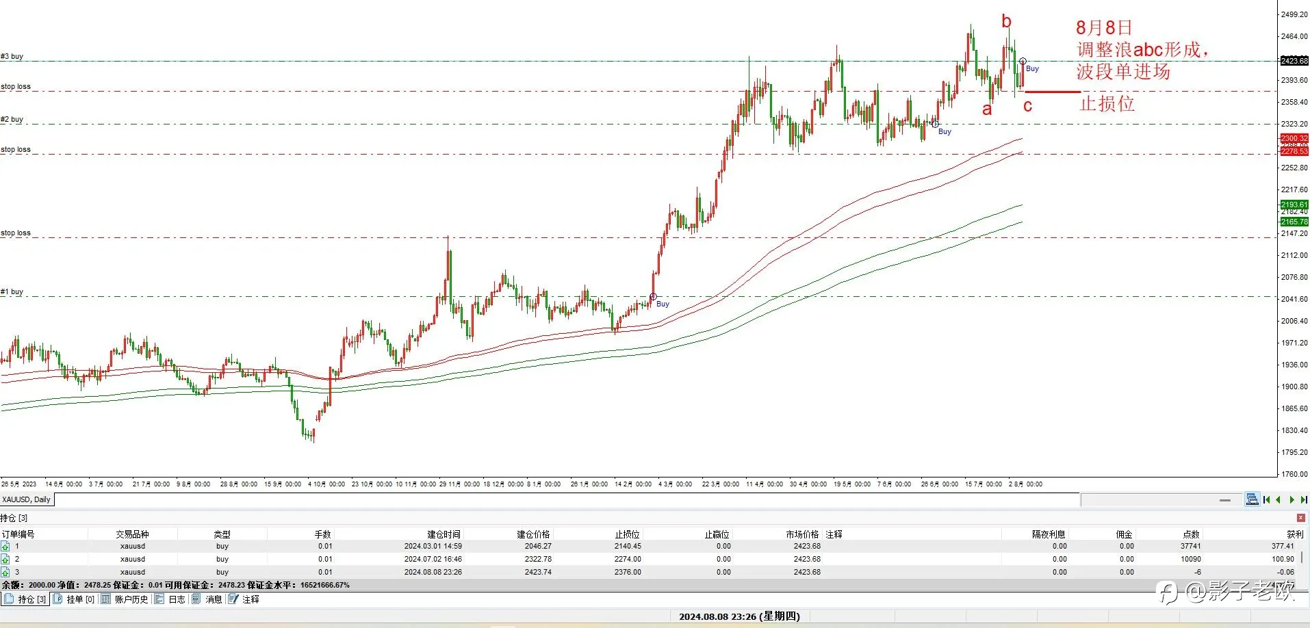
Task: Open the 注释 tab at the bottom
Action: tap(244, 599)
